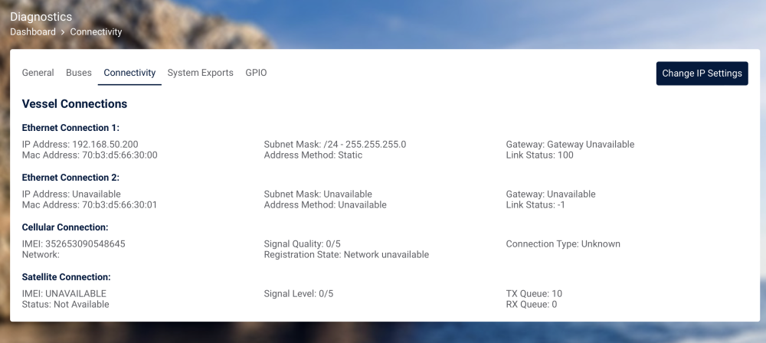Click the Subnet Mask /24 - 255.255.255.0 text
This screenshot has height=343, width=766.
point(335,144)
